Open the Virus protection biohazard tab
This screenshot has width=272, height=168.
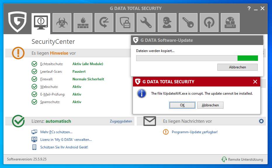62,22
